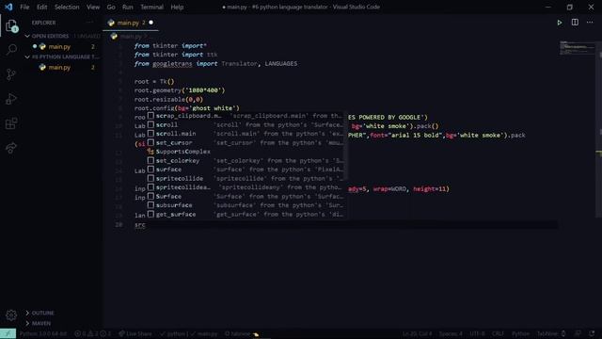Select main.py under Open Editors
This screenshot has height=339, width=602.
(59, 46)
